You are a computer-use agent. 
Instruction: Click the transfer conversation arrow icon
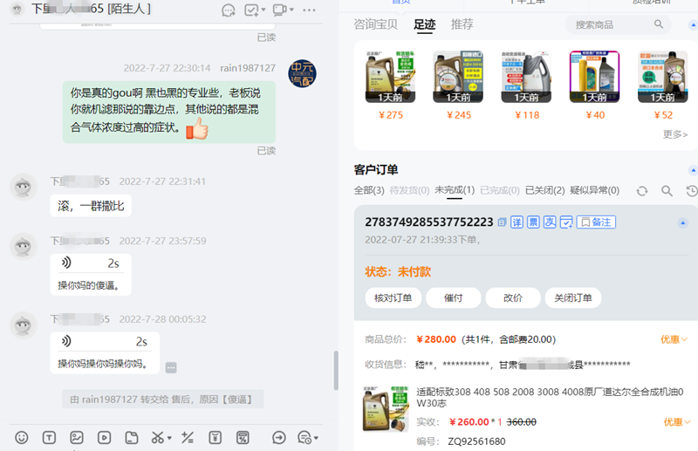279,437
